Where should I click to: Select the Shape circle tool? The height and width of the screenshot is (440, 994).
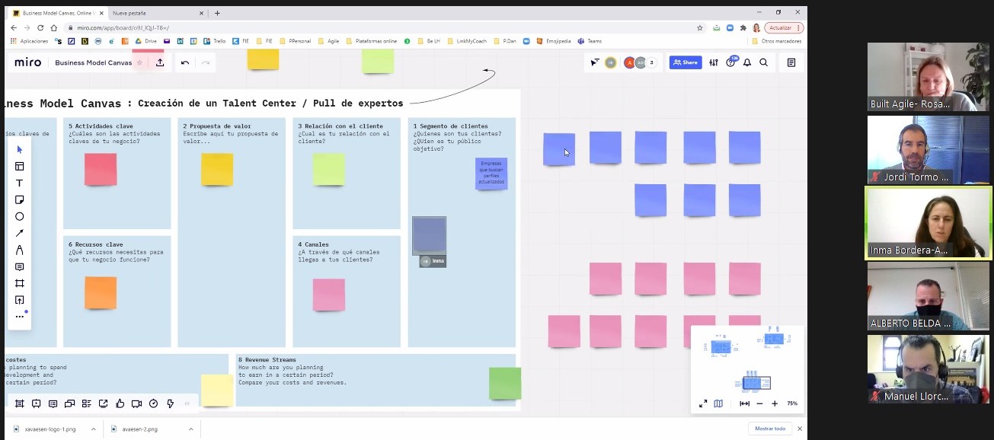tap(20, 217)
